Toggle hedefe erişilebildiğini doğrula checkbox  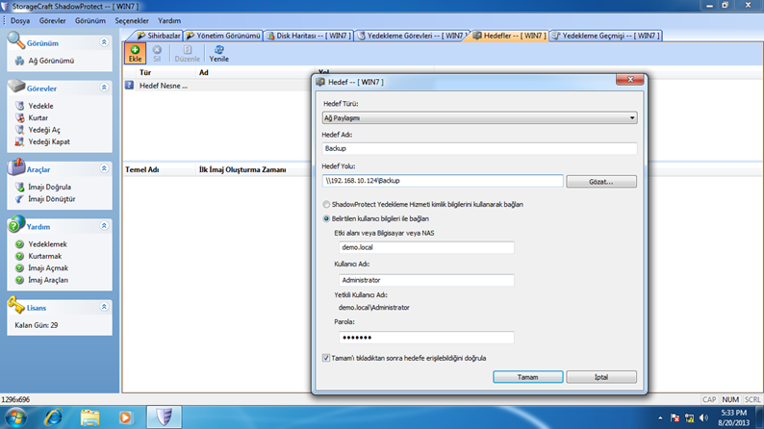click(x=326, y=358)
